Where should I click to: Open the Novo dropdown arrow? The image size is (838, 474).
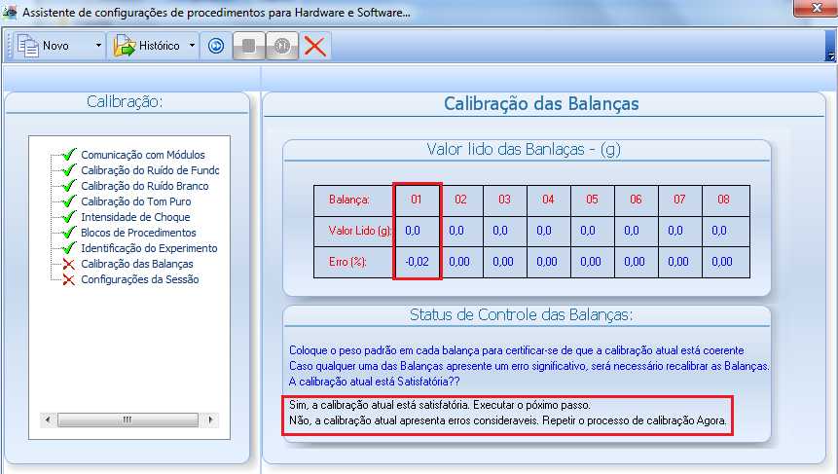pyautogui.click(x=98, y=46)
